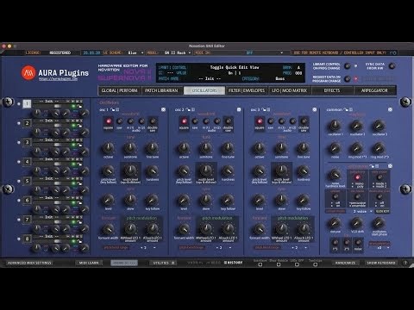The width and height of the screenshot is (414, 310).
Task: Click the AURA Plugins logo icon
Action: [28, 72]
